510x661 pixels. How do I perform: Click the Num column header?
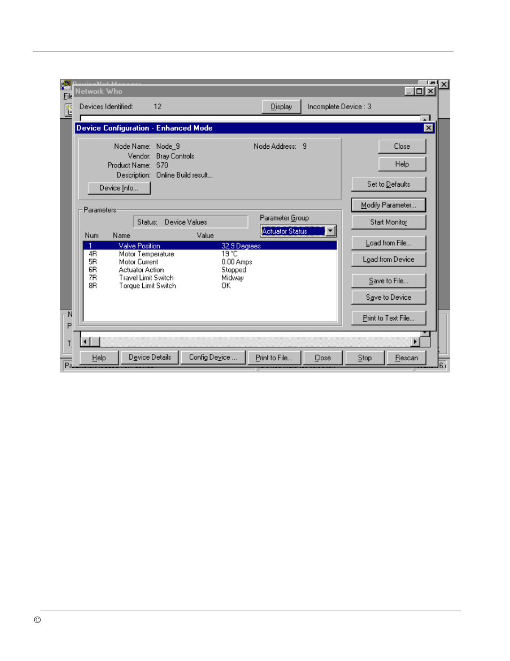(91, 235)
